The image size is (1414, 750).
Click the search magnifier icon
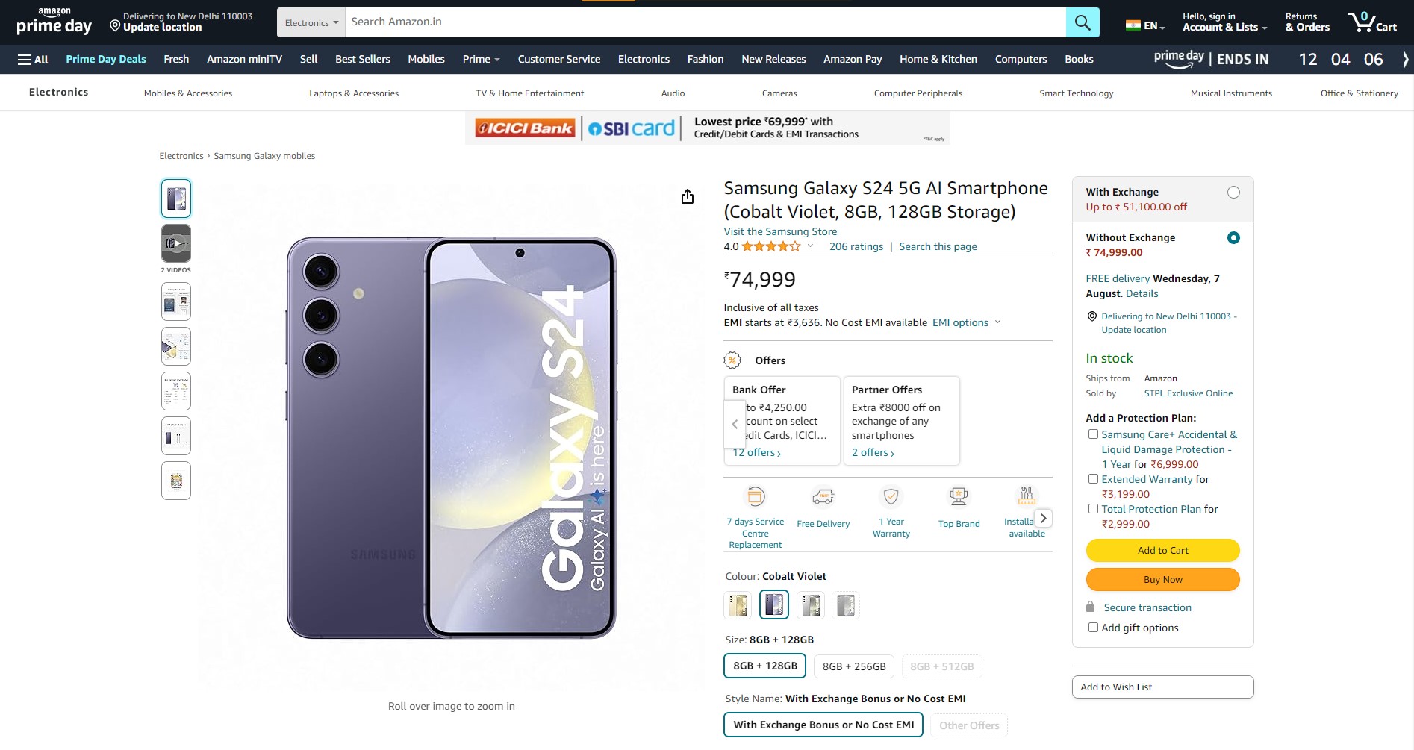pos(1083,22)
